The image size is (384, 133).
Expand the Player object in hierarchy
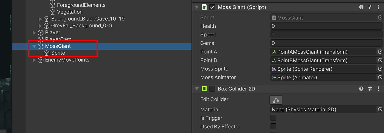34,33
